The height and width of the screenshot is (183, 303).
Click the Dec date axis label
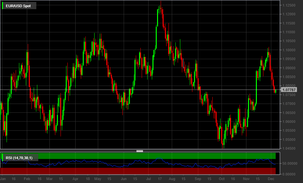click(271, 179)
